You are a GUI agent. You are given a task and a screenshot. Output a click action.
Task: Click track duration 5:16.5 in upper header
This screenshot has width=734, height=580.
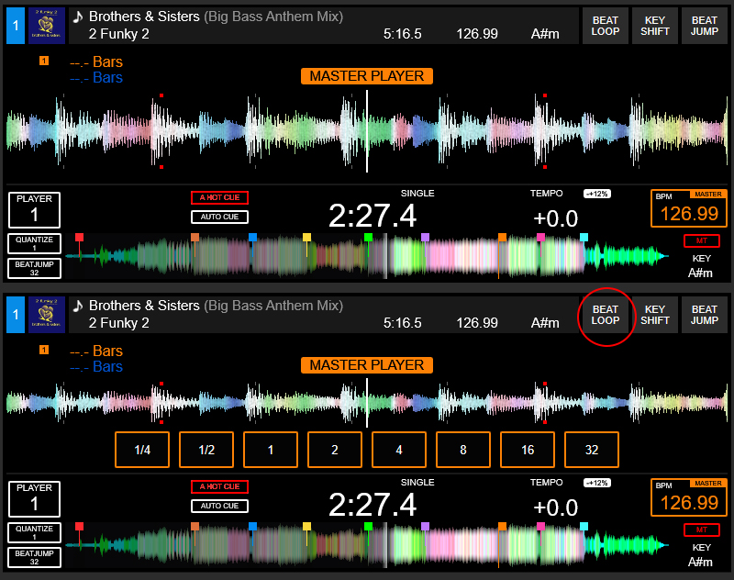click(x=403, y=34)
